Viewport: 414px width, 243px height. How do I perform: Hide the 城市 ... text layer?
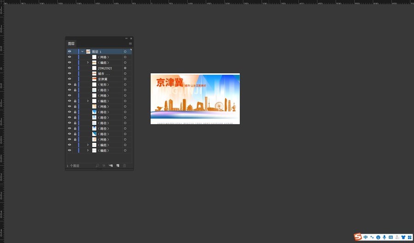tap(69, 73)
